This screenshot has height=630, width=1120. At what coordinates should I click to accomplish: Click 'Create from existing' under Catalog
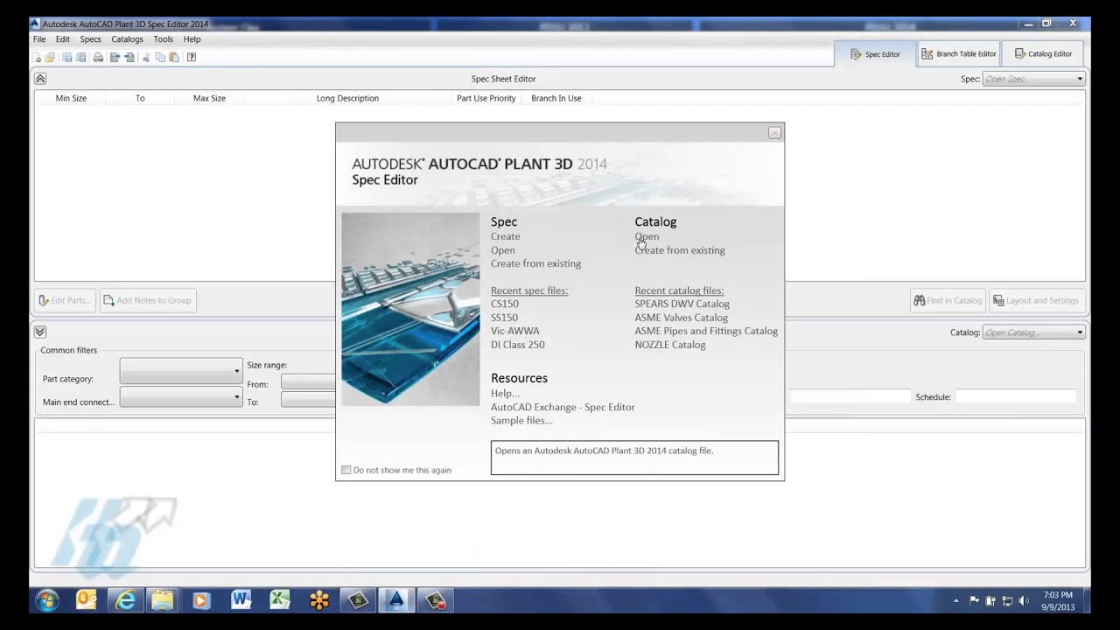pos(680,250)
